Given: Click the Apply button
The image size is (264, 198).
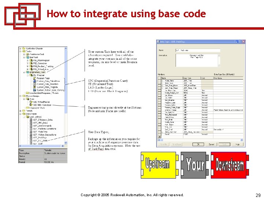Looking at the screenshot, I should (224, 144).
